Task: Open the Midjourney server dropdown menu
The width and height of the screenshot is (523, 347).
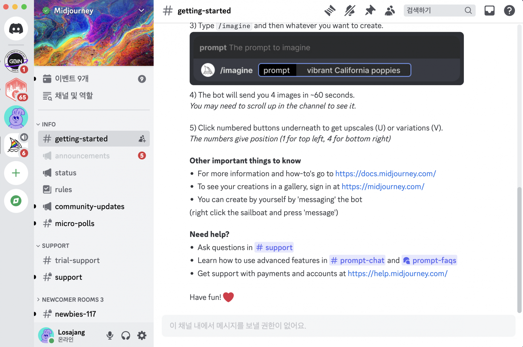Action: tap(141, 11)
